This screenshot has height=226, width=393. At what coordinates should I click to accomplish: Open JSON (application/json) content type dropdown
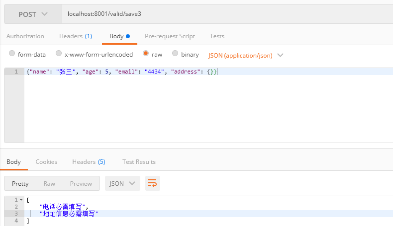246,55
